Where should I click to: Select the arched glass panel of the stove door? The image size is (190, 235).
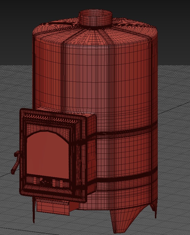click(48, 155)
